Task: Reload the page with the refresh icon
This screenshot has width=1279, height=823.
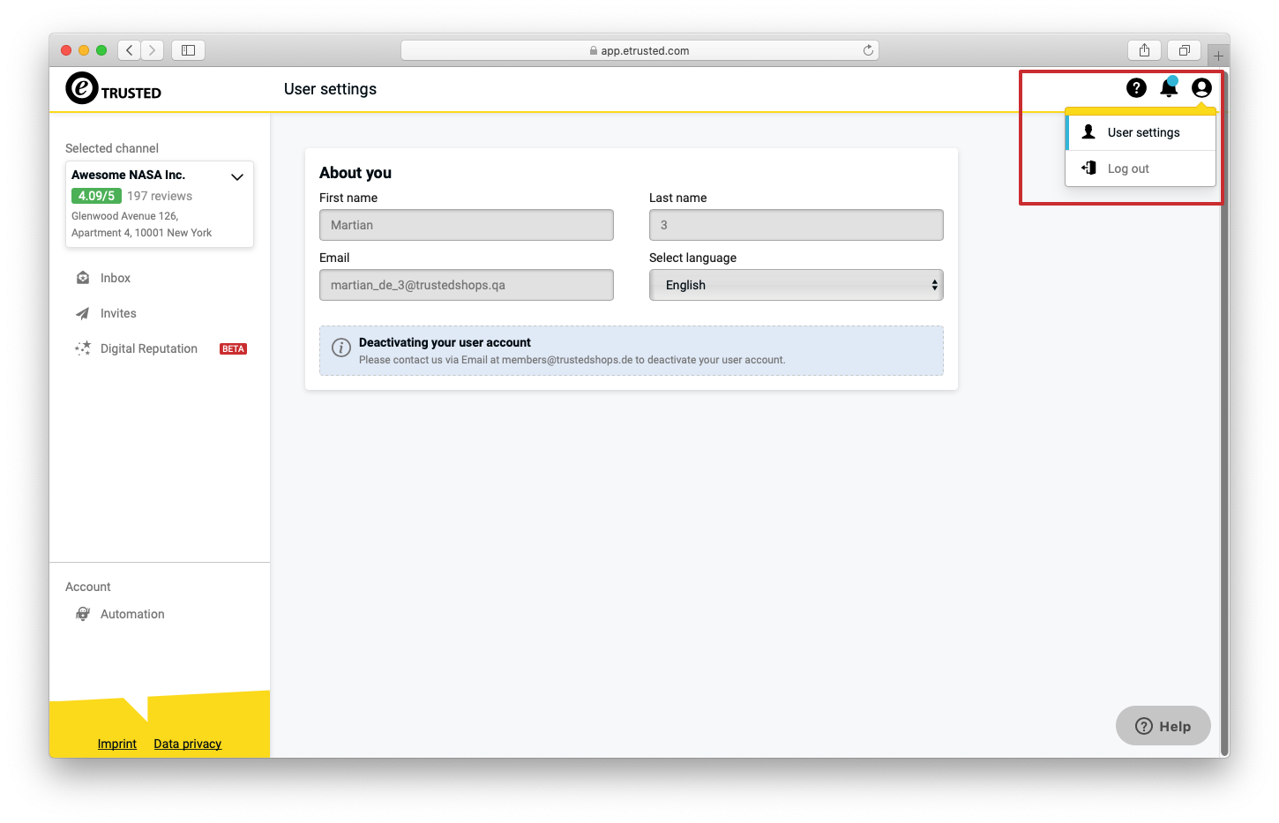Action: (868, 50)
